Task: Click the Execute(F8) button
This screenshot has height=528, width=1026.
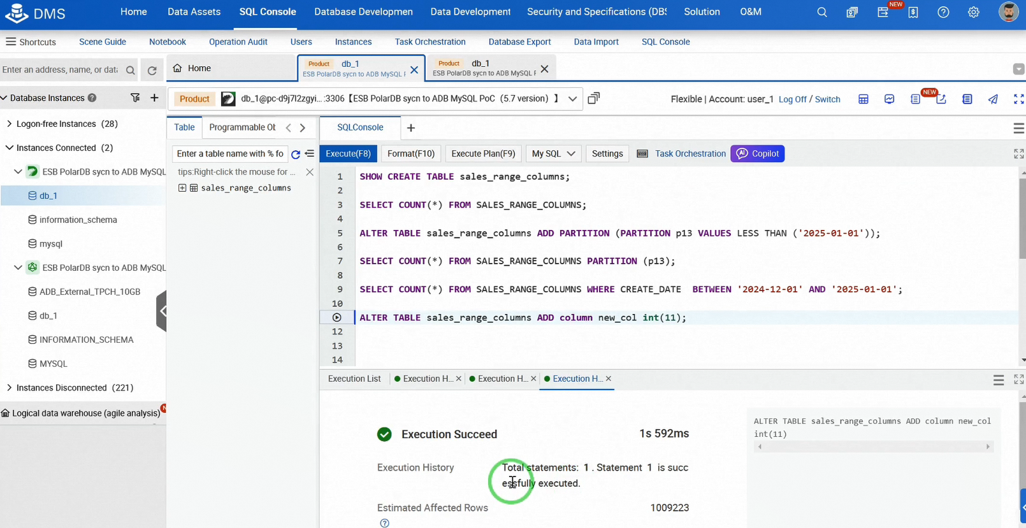Action: click(x=348, y=153)
